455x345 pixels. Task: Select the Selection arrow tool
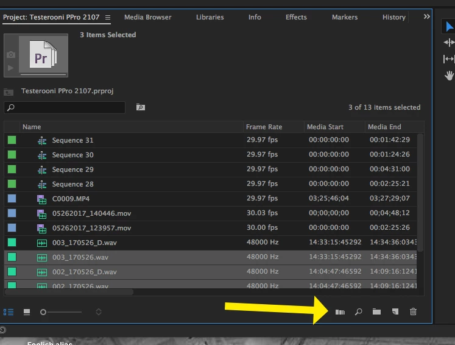(x=449, y=27)
